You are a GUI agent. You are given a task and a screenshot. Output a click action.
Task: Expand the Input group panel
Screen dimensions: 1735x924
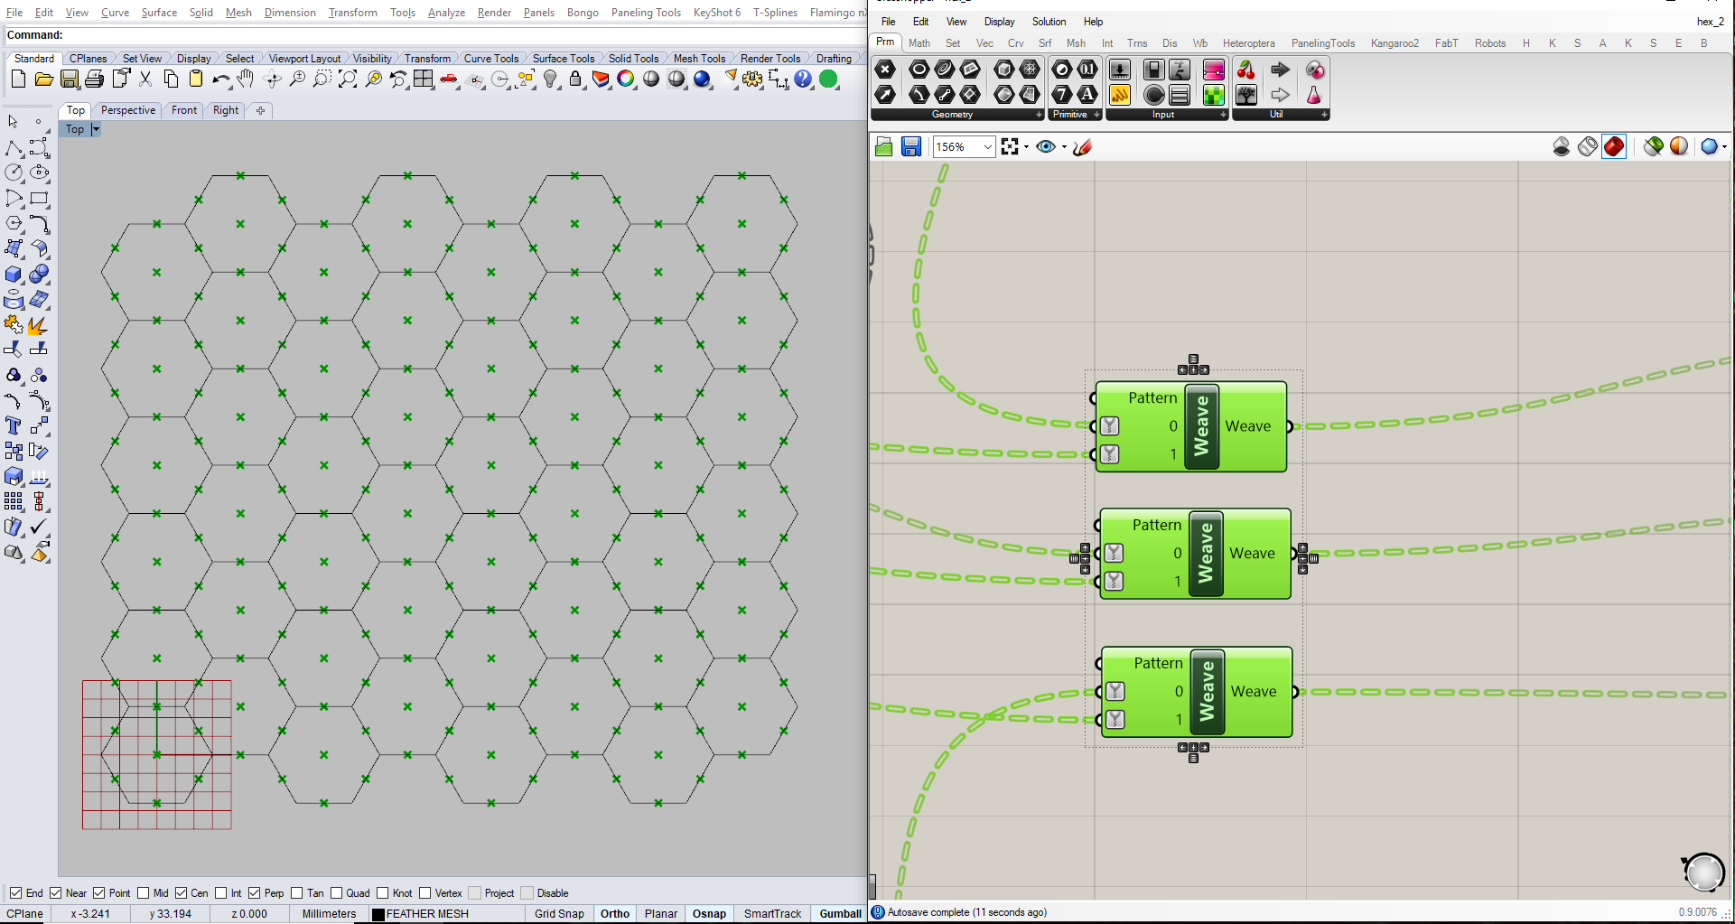1223,115
